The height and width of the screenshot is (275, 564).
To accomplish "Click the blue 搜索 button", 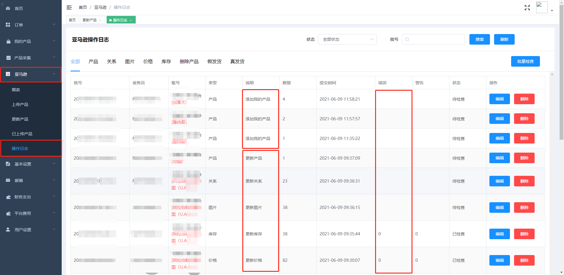I will tap(479, 39).
